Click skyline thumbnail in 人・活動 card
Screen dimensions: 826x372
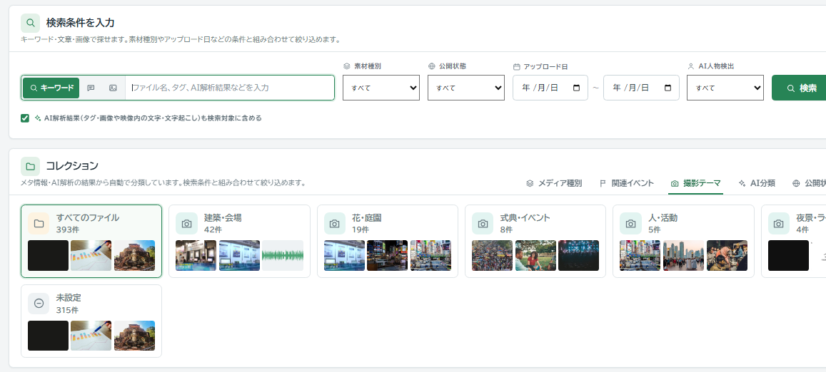pos(683,256)
